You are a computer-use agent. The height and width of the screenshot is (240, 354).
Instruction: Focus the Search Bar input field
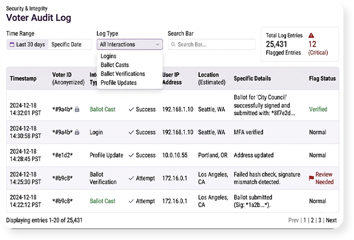pyautogui.click(x=212, y=44)
